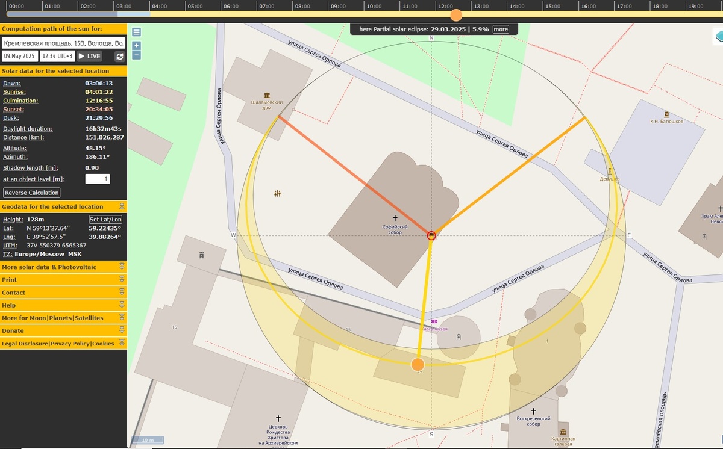Image resolution: width=723 pixels, height=449 pixels.
Task: Click the Шаламовский дом museum icon
Action: (266, 95)
